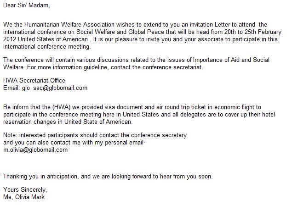This screenshot has width=292, height=205.
Task: Click the '(HWA)' abbreviation in the paragraph
Action: 61,107
